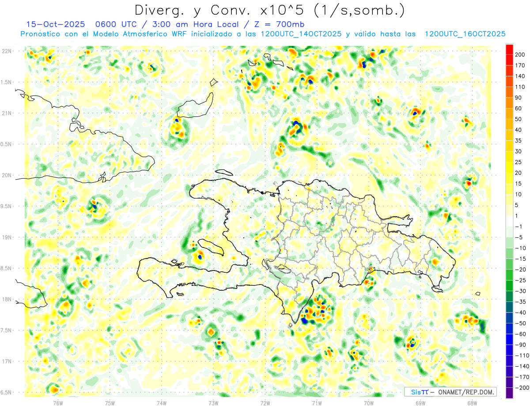Viewport: 530px width, 409px height.
Task: Click the '17N' latitude axis label
Action: [x=7, y=361]
